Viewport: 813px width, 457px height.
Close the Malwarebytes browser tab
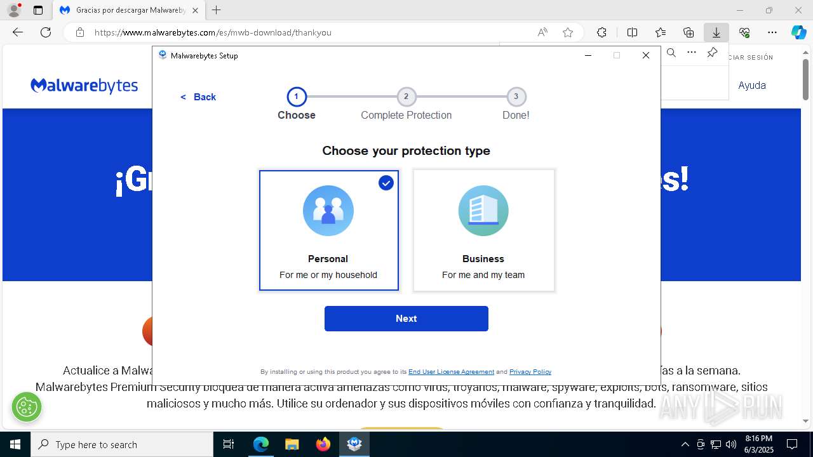point(195,10)
